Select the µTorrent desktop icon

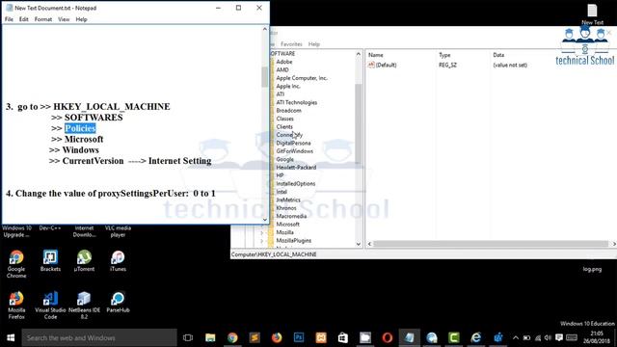[84, 260]
